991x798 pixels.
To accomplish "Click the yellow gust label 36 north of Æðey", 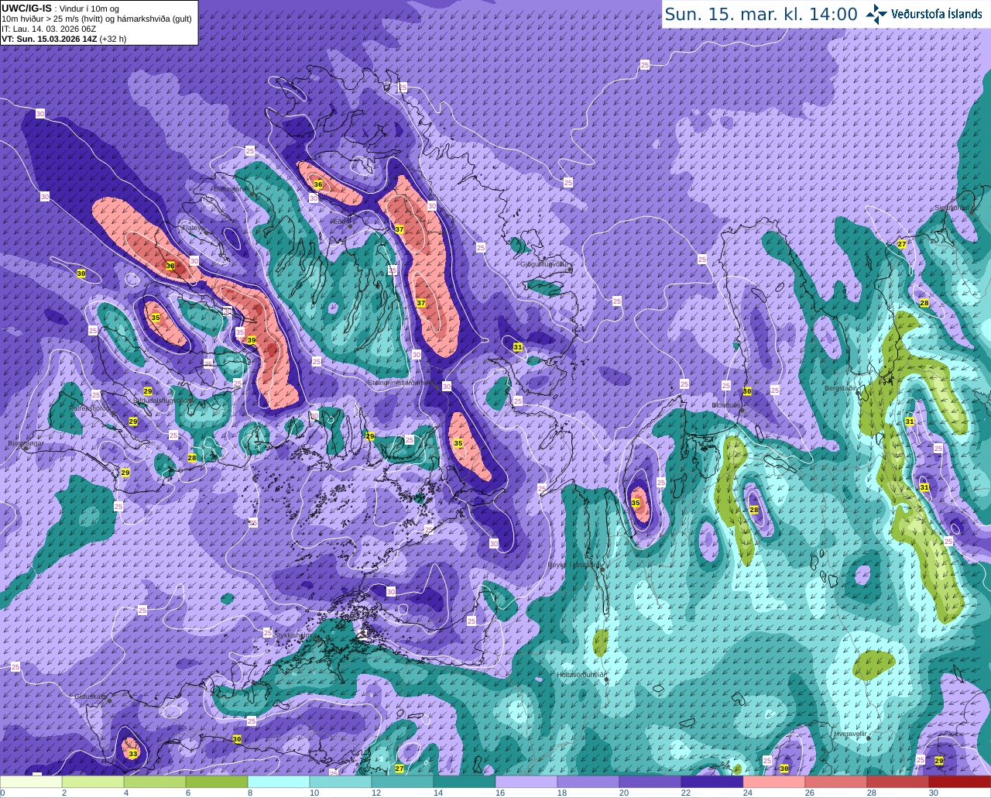I will [x=317, y=184].
